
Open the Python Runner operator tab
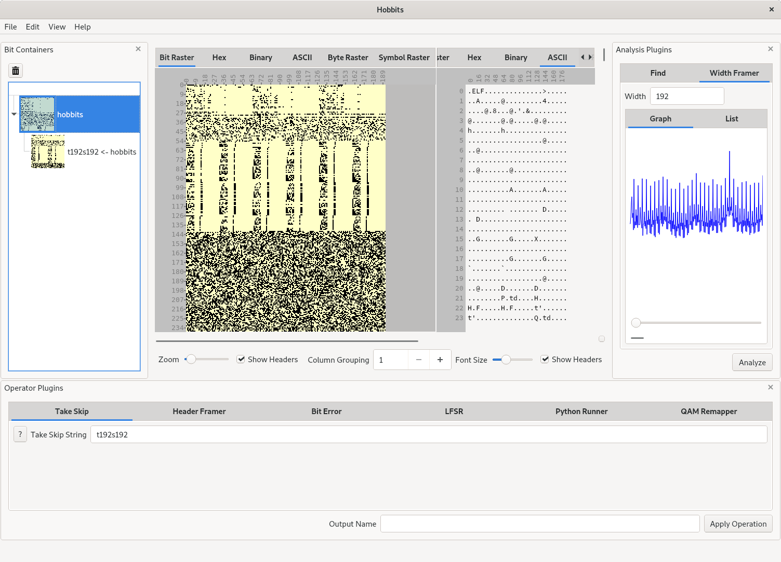coord(581,412)
